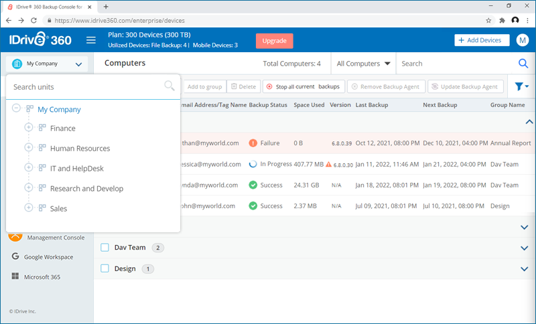
Task: Click the version warning triangle icon
Action: point(328,164)
